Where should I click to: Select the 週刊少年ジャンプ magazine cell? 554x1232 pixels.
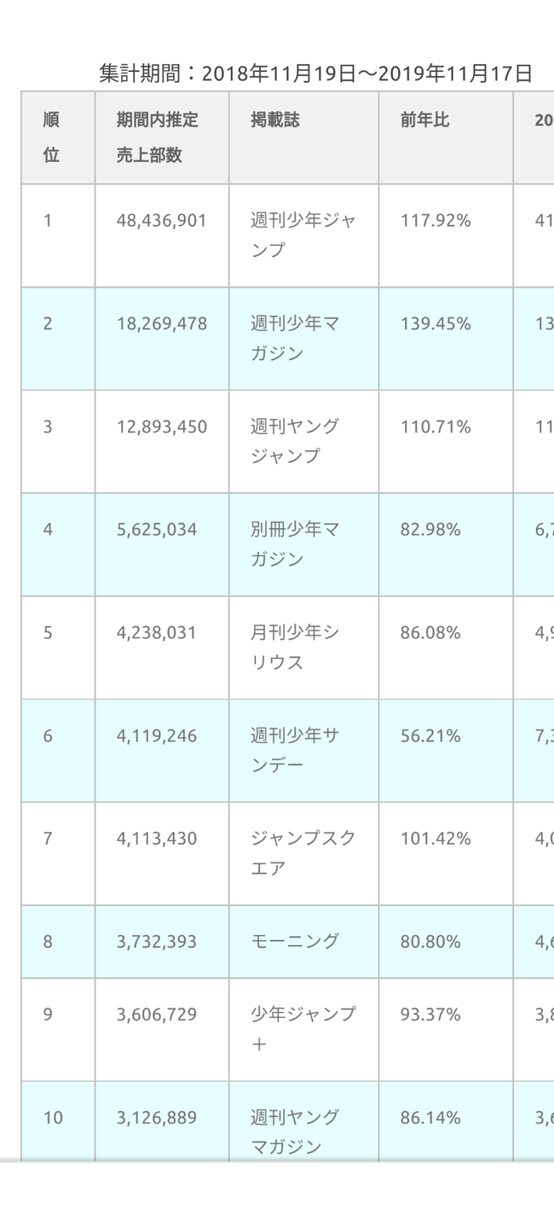pos(303,235)
